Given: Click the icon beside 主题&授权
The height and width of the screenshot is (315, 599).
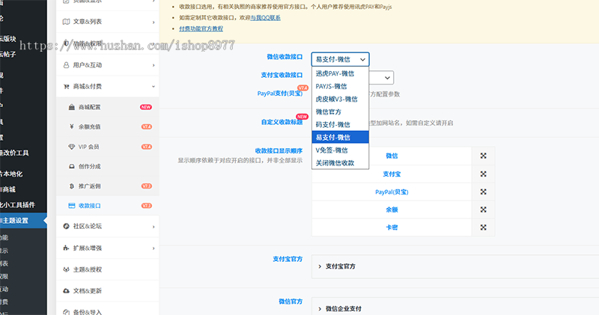Looking at the screenshot, I should (x=66, y=269).
